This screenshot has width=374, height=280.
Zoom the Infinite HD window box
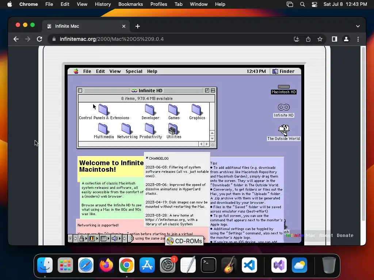[x=207, y=90]
